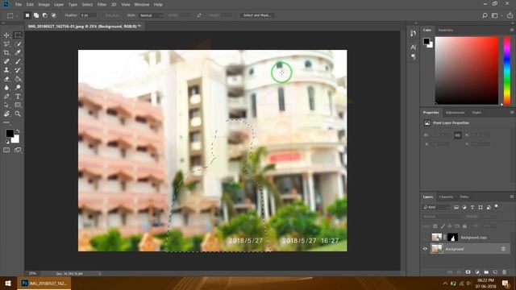The image size is (516, 290).
Task: Open the layer blend mode dropdown
Action: pyautogui.click(x=442, y=217)
